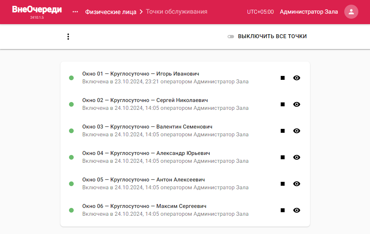Click the green status dot for Окно 02
Screen dimensions: 370x234
71,104
